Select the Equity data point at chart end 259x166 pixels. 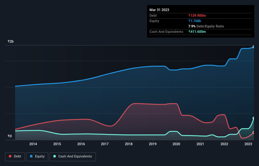[x=254, y=47]
